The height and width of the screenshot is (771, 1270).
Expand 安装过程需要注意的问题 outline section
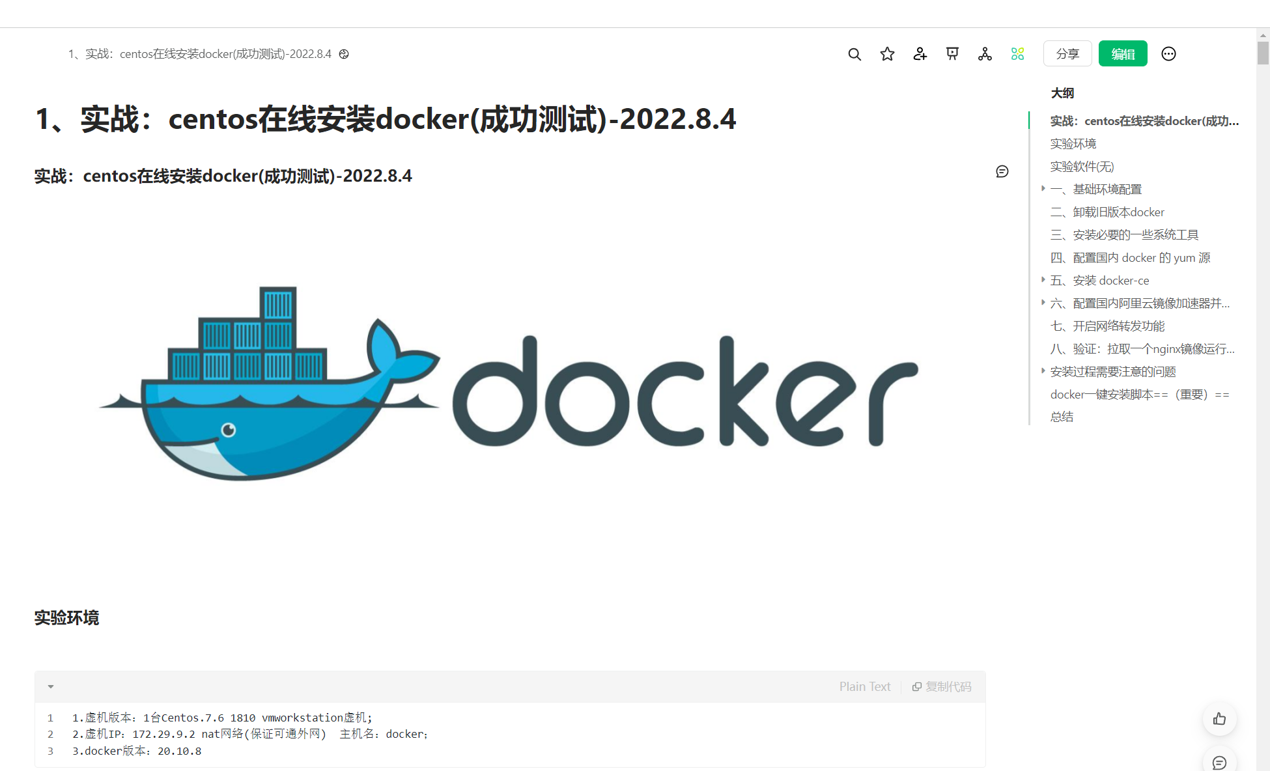coord(1043,371)
